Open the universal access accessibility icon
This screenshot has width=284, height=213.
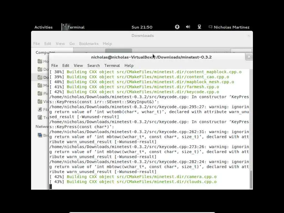tap(177, 27)
